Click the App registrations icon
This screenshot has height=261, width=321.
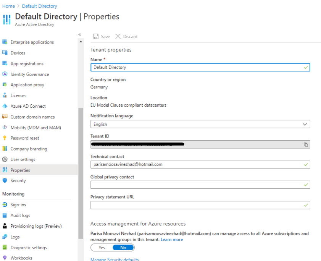5,63
